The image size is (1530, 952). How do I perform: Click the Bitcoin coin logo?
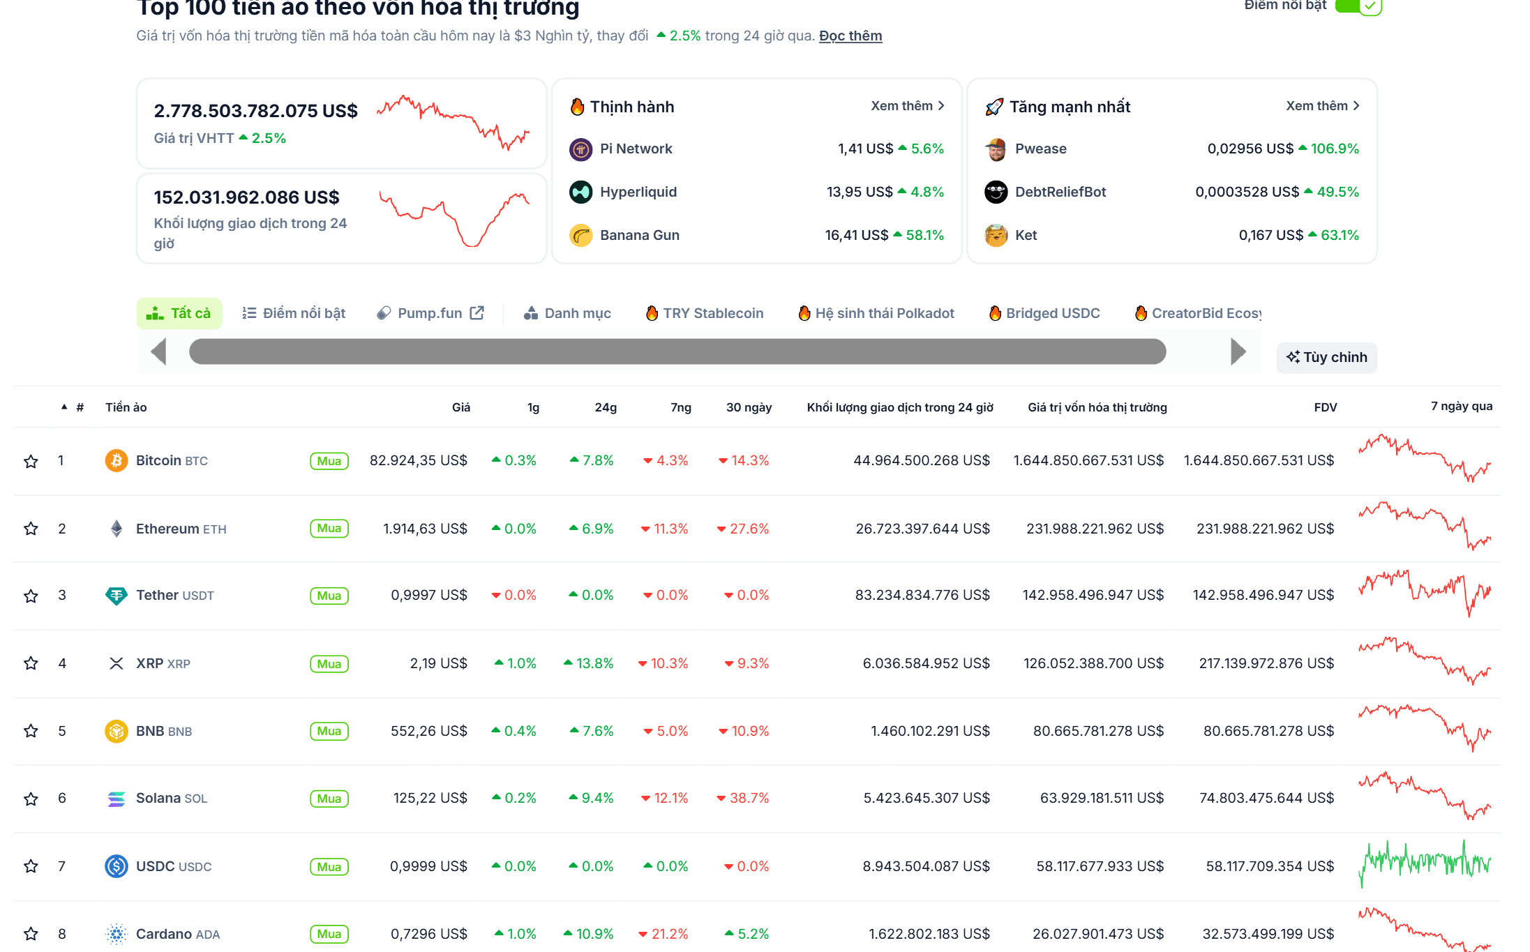116,460
